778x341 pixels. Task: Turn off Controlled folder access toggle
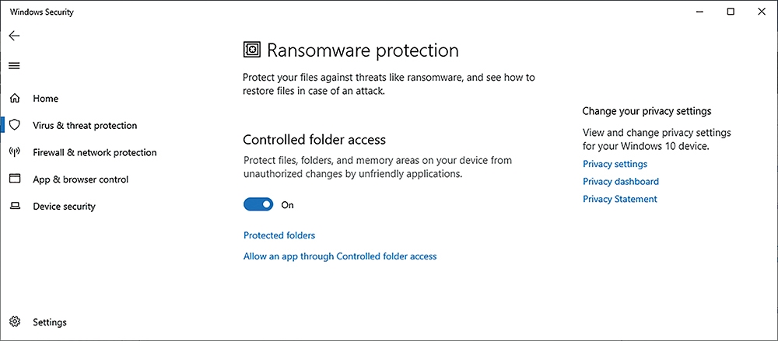tap(258, 204)
